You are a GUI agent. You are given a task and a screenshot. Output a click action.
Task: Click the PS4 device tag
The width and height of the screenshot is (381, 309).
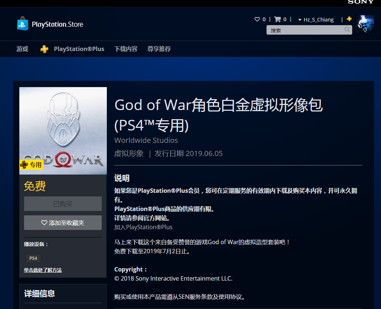(x=33, y=258)
